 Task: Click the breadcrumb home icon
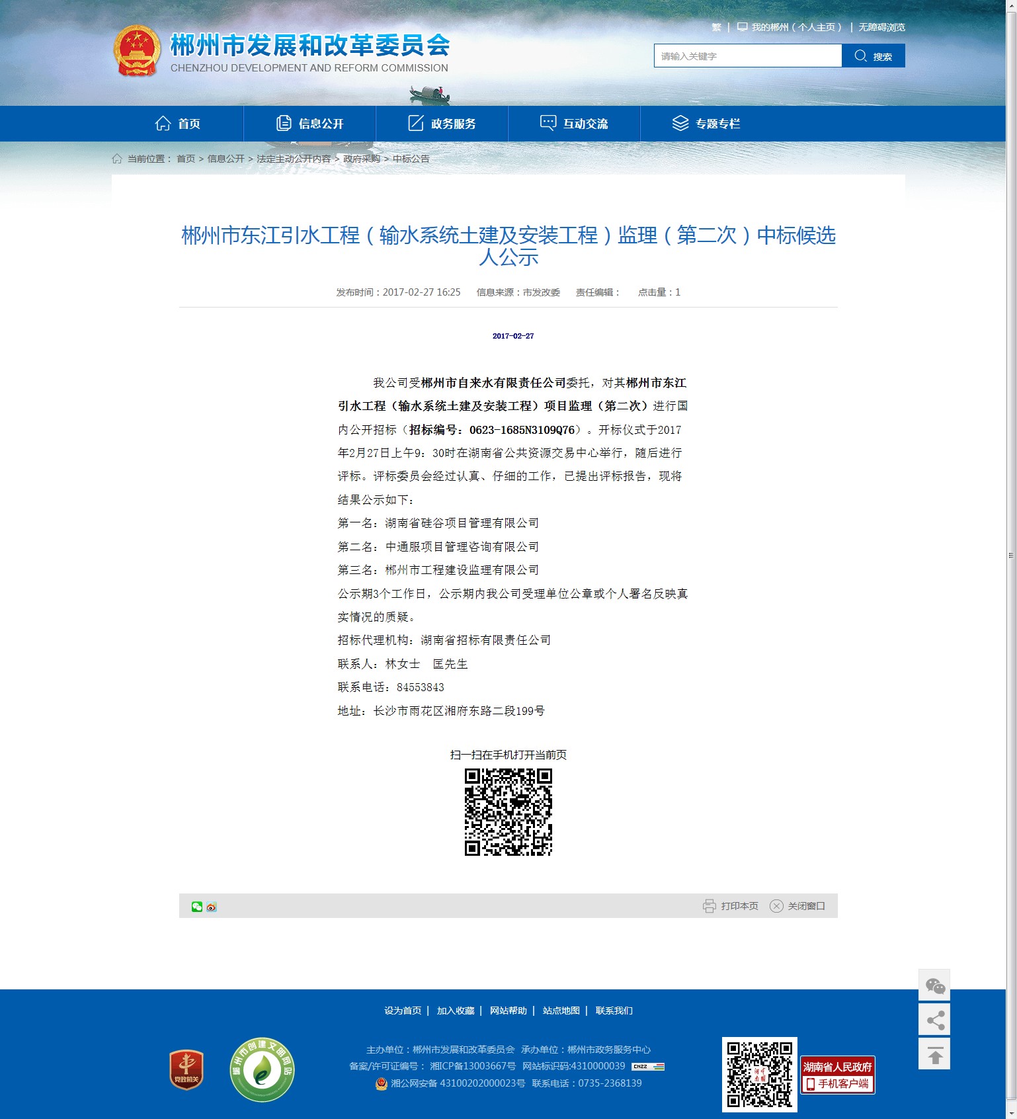tap(117, 159)
